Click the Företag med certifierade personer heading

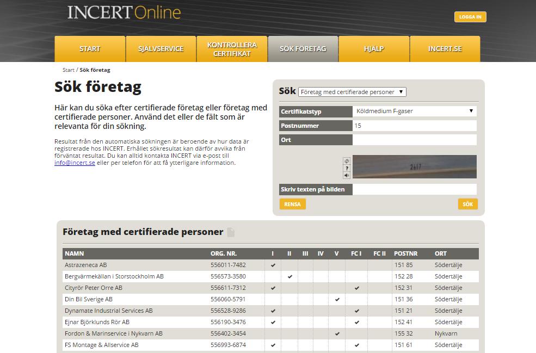click(x=143, y=232)
